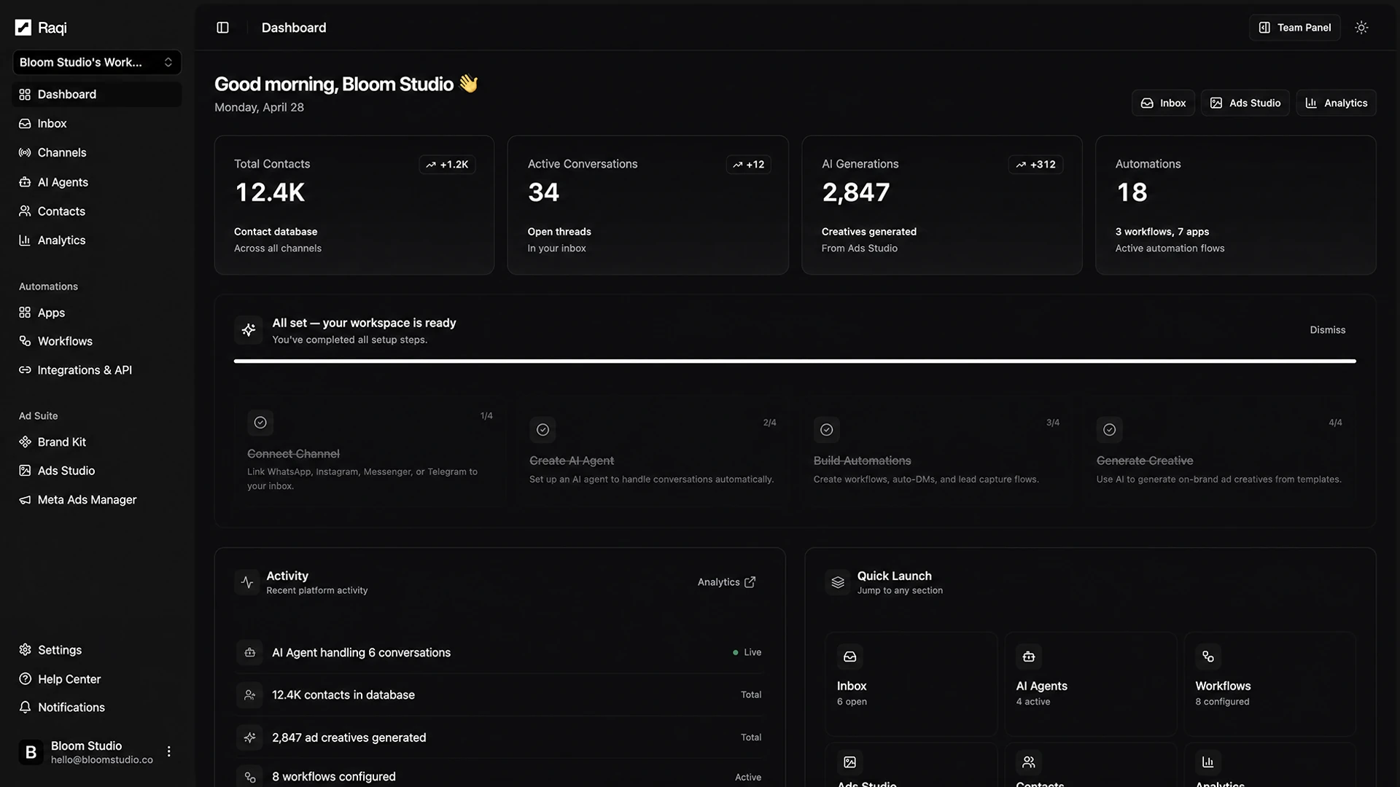Viewport: 1400px width, 787px height.
Task: Open the Automations stat card
Action: click(1235, 205)
